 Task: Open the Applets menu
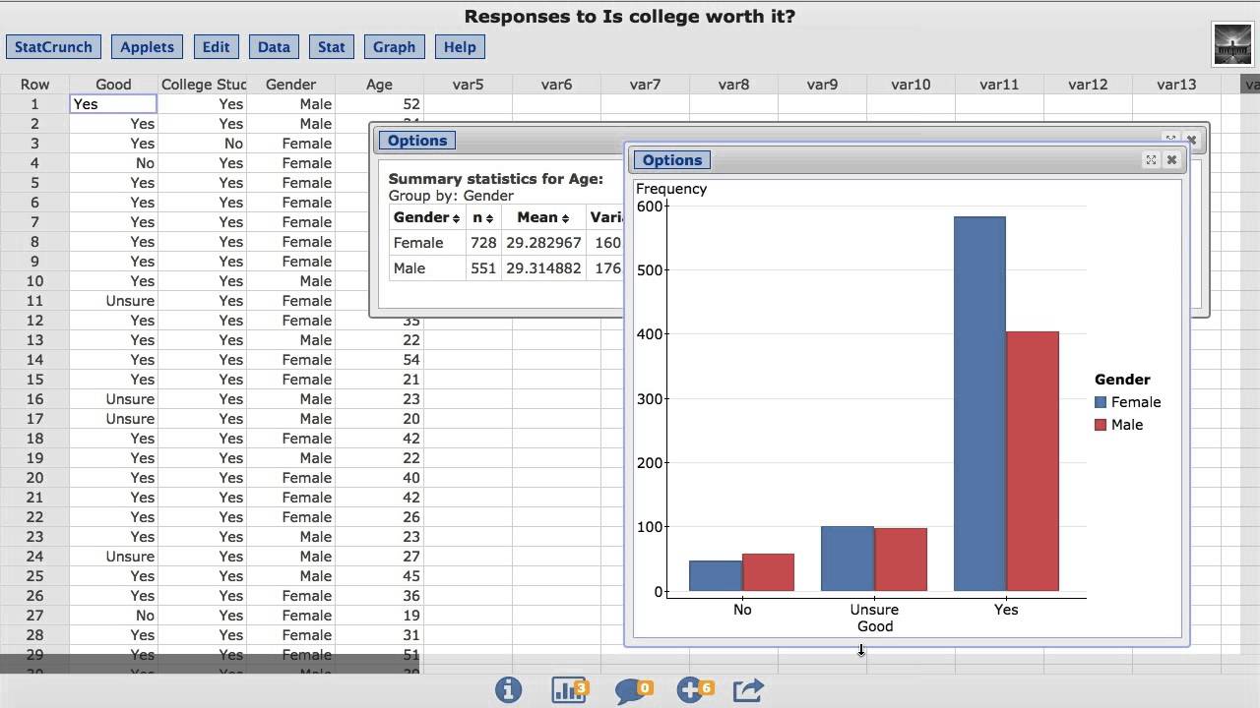(147, 47)
